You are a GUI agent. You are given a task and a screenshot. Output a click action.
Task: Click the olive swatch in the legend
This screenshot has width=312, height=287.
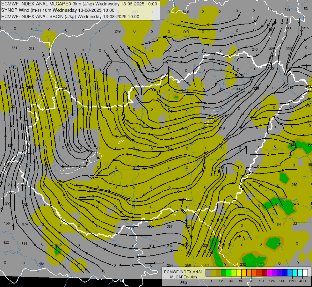(x=213, y=273)
